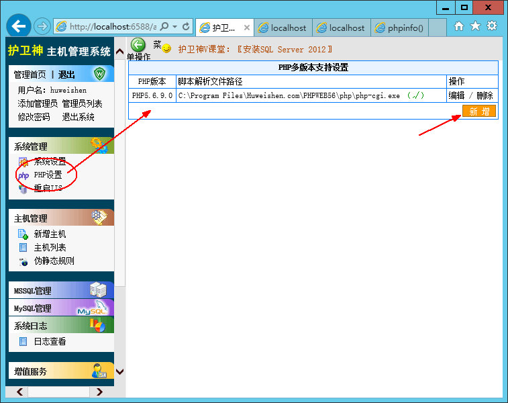Expand the 主机管理 section header

tap(61, 218)
